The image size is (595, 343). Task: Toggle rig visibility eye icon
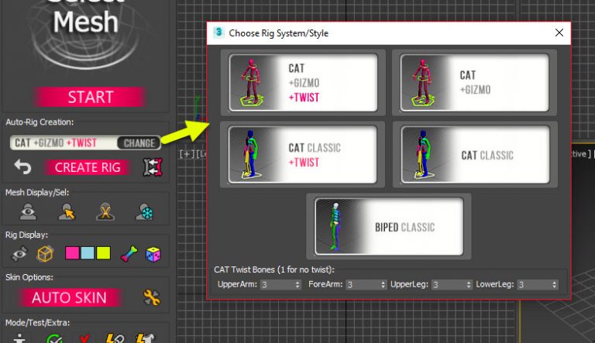coord(20,253)
